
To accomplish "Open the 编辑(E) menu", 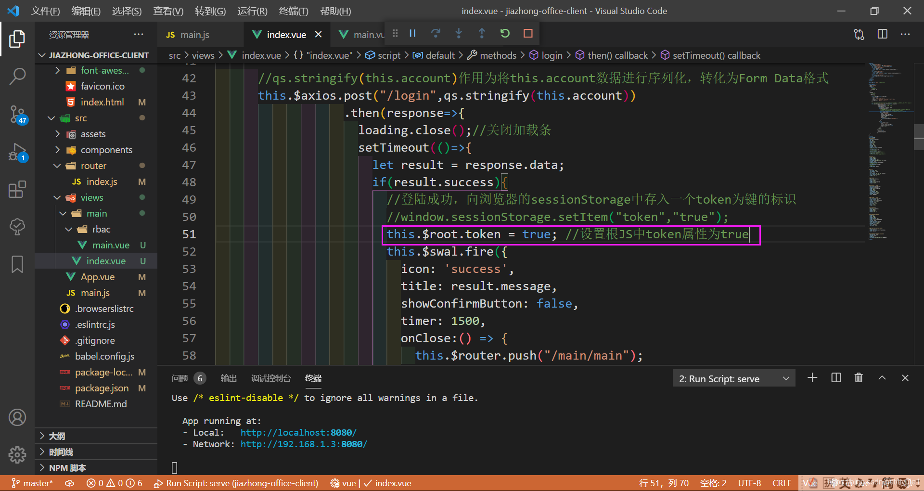I will tap(86, 11).
